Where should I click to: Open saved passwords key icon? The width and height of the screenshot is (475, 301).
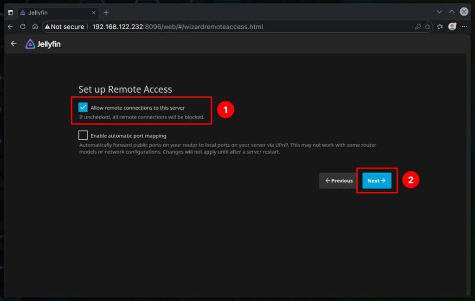pyautogui.click(x=418, y=27)
